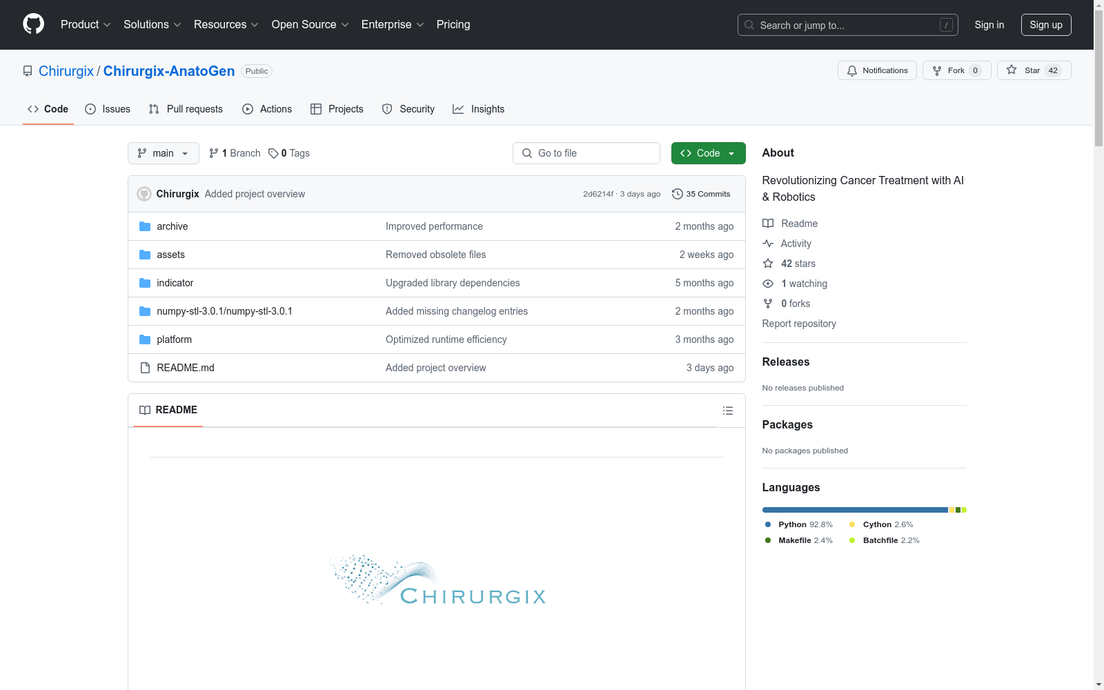Open the 'Removed obsolete files' commit message
Viewport: 1104px width, 690px height.
(436, 255)
